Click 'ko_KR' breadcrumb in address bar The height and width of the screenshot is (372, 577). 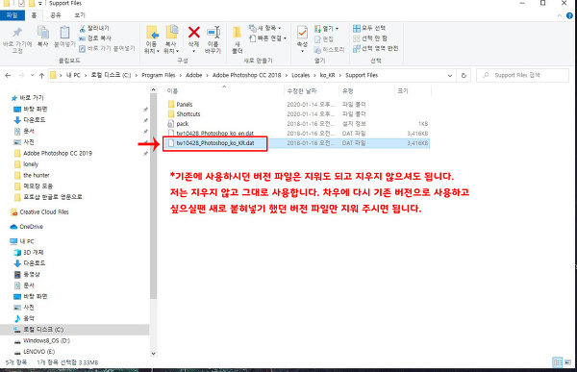pos(327,75)
